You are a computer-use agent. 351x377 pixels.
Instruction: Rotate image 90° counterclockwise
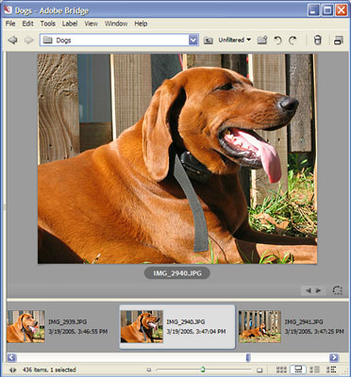coord(277,41)
